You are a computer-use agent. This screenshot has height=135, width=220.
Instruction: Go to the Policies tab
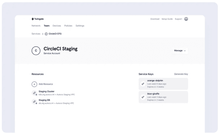click(68, 26)
